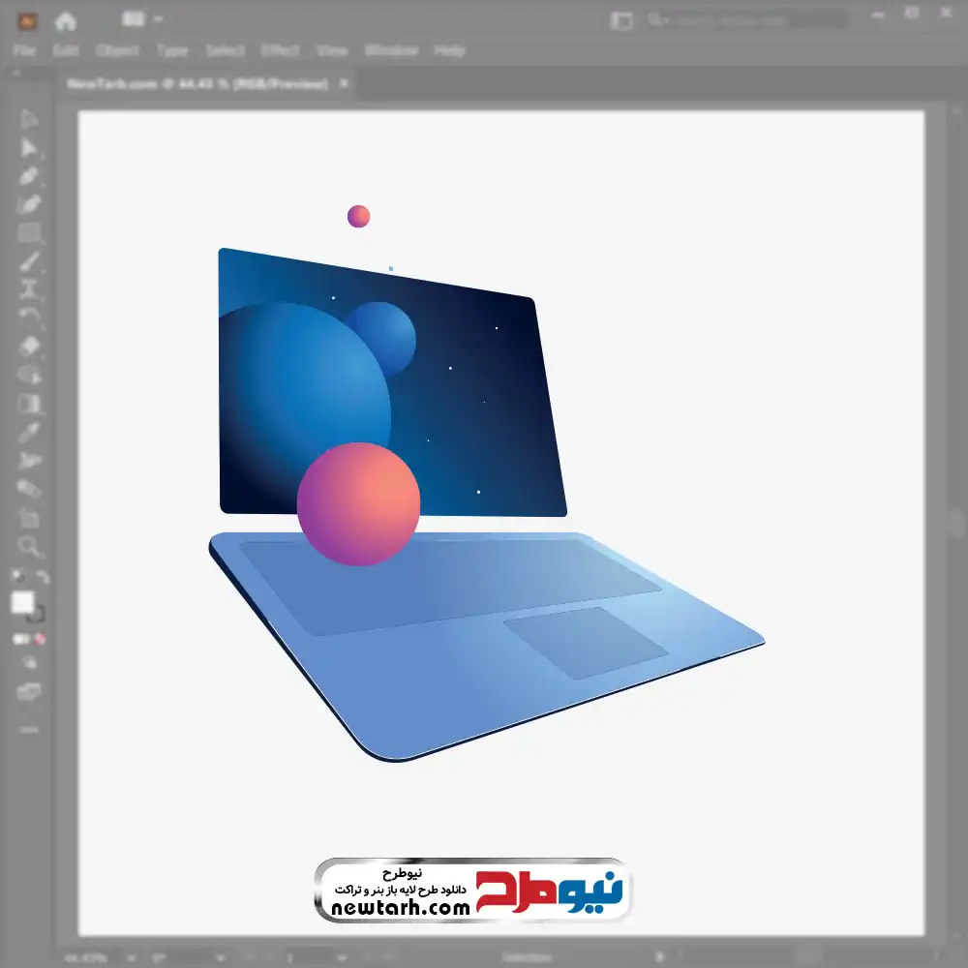
Task: Close the NewTarh.com document tab
Action: [344, 84]
